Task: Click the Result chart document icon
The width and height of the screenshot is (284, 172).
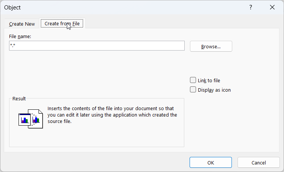Action: point(31,119)
